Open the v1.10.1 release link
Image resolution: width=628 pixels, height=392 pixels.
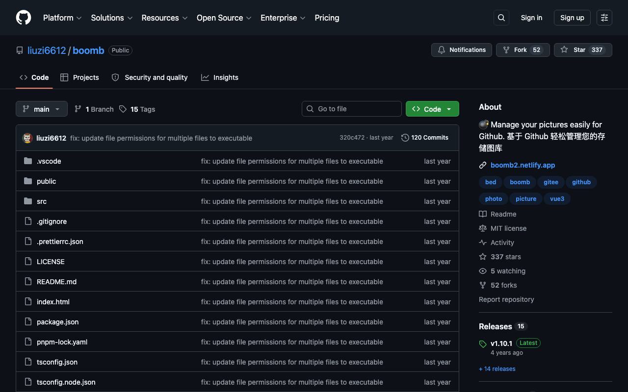tap(501, 343)
